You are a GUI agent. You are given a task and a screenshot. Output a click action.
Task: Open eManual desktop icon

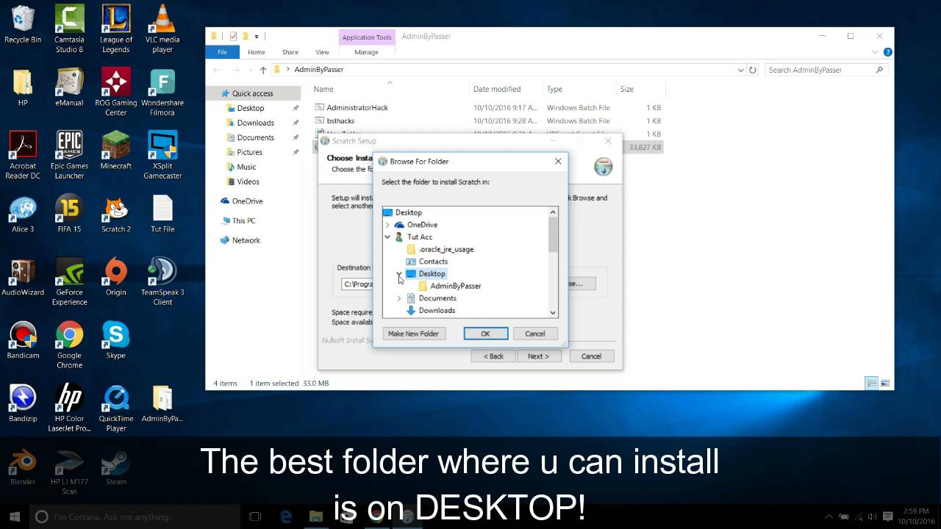pos(69,87)
